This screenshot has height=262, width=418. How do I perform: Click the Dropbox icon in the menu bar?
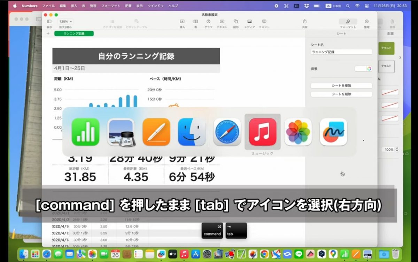pyautogui.click(x=307, y=6)
